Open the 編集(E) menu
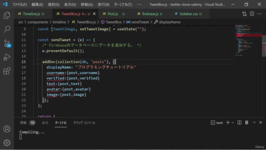Screen dimensions: 266x150 37,5
